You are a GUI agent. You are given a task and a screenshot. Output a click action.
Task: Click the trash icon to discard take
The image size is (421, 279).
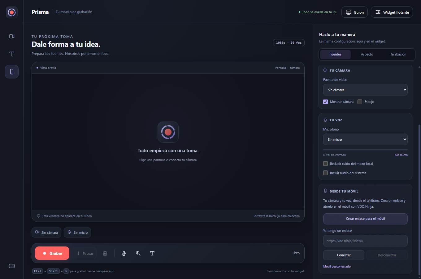pos(105,253)
